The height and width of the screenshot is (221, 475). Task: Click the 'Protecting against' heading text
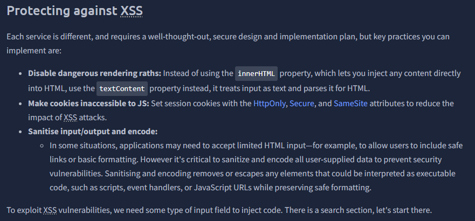(x=64, y=11)
